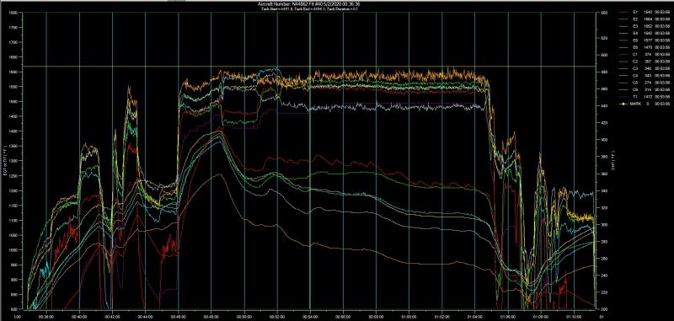Click the C3 cyan line swatch in legend
Viewport: 674px width, 321px height.
[x=623, y=68]
